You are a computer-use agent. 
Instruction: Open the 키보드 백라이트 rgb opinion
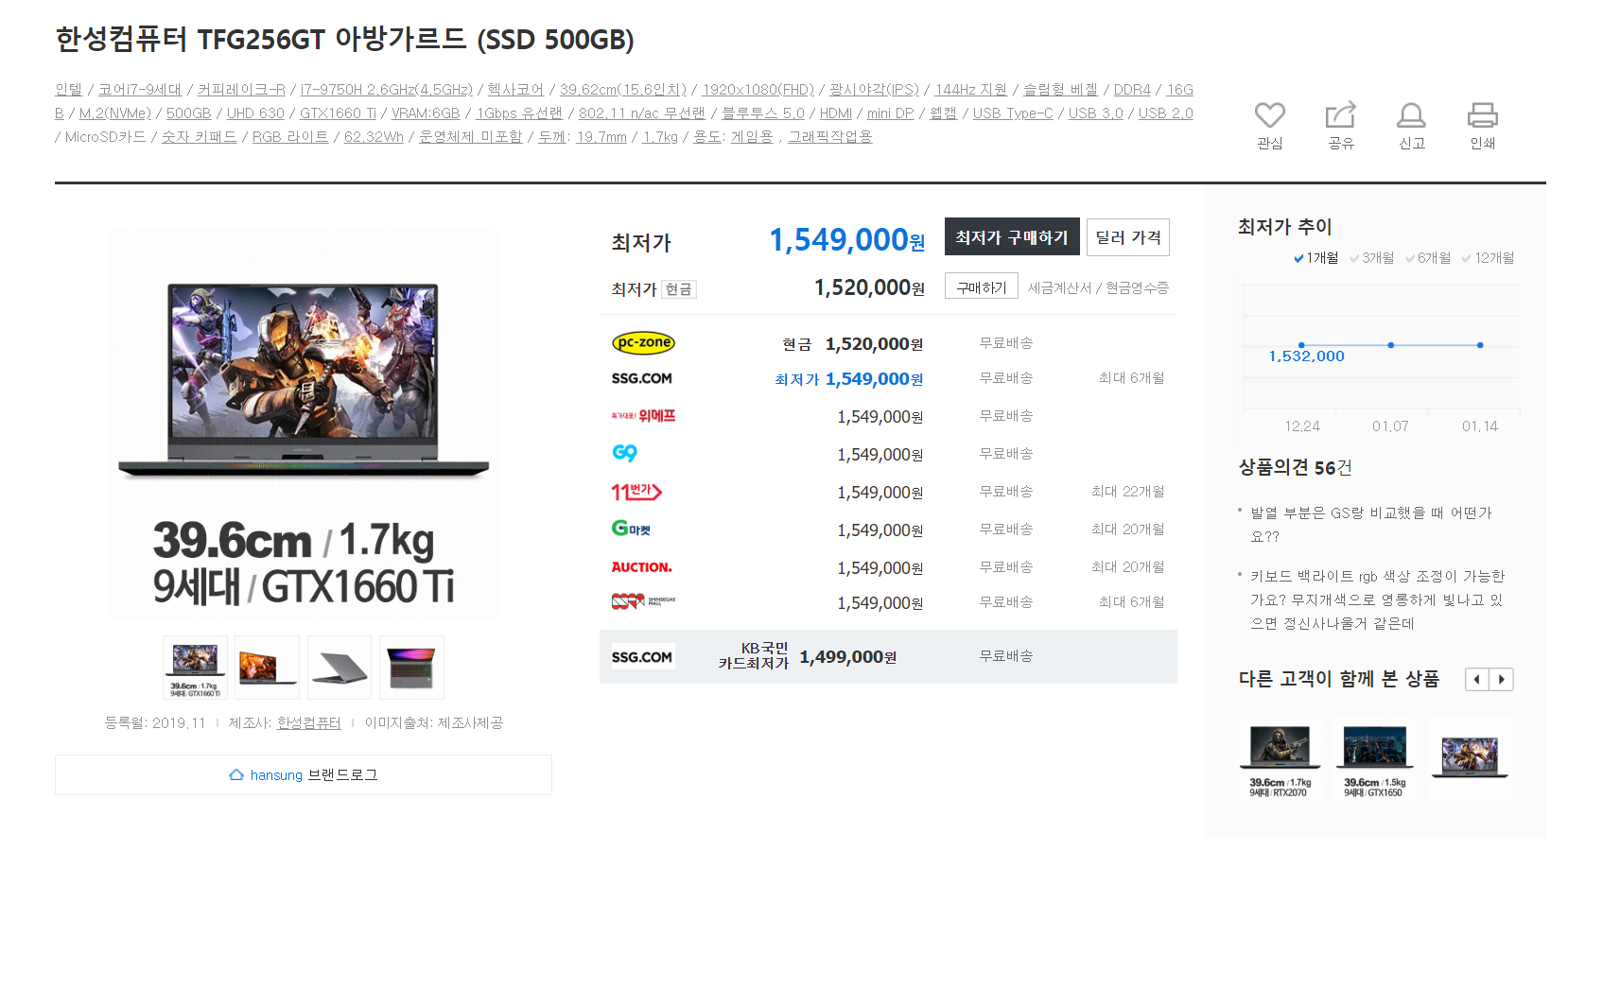pyautogui.click(x=1377, y=599)
